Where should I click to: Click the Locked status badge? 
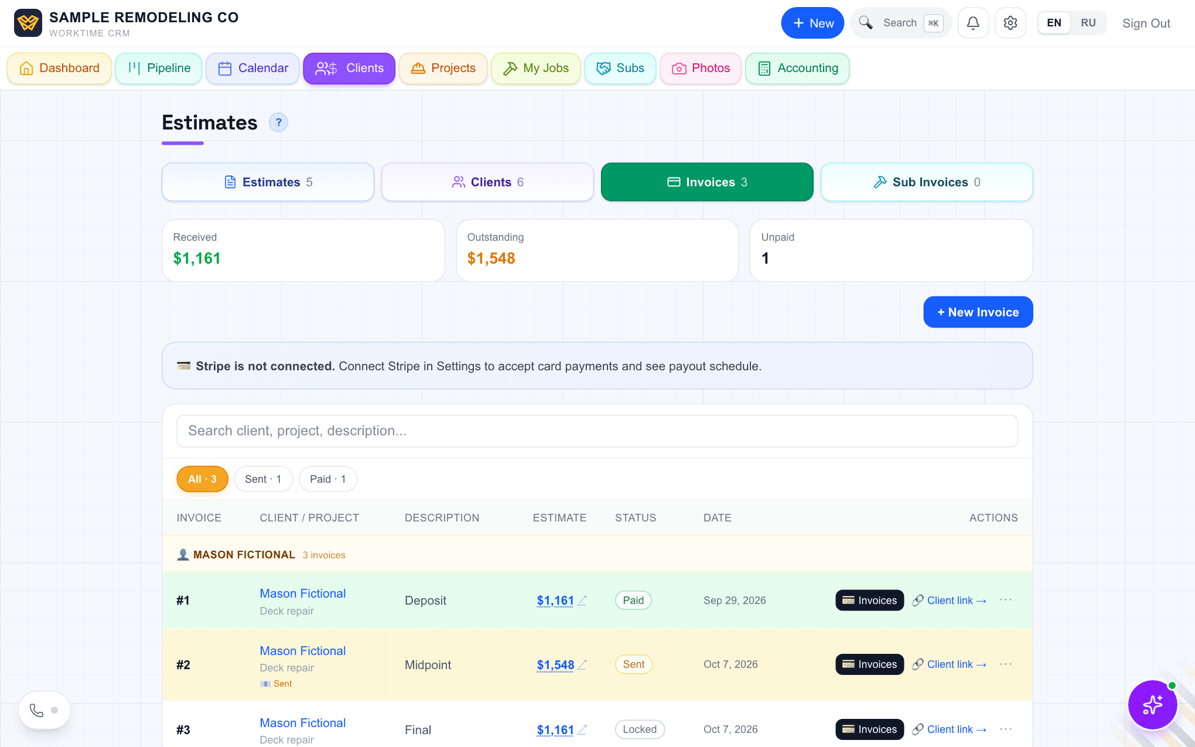[640, 729]
